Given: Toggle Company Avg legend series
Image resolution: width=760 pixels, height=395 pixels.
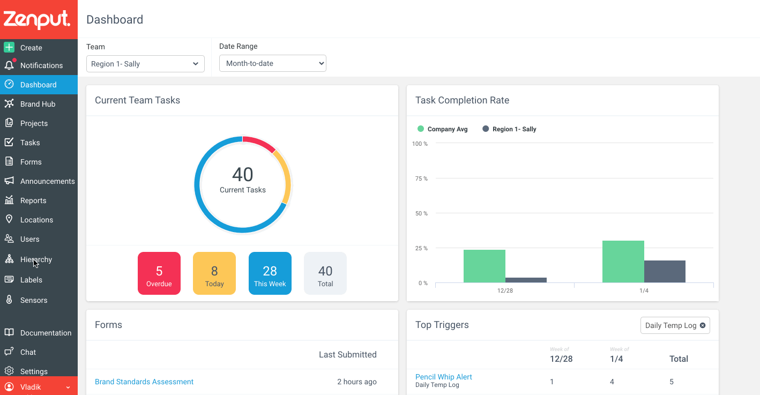Looking at the screenshot, I should pyautogui.click(x=443, y=129).
